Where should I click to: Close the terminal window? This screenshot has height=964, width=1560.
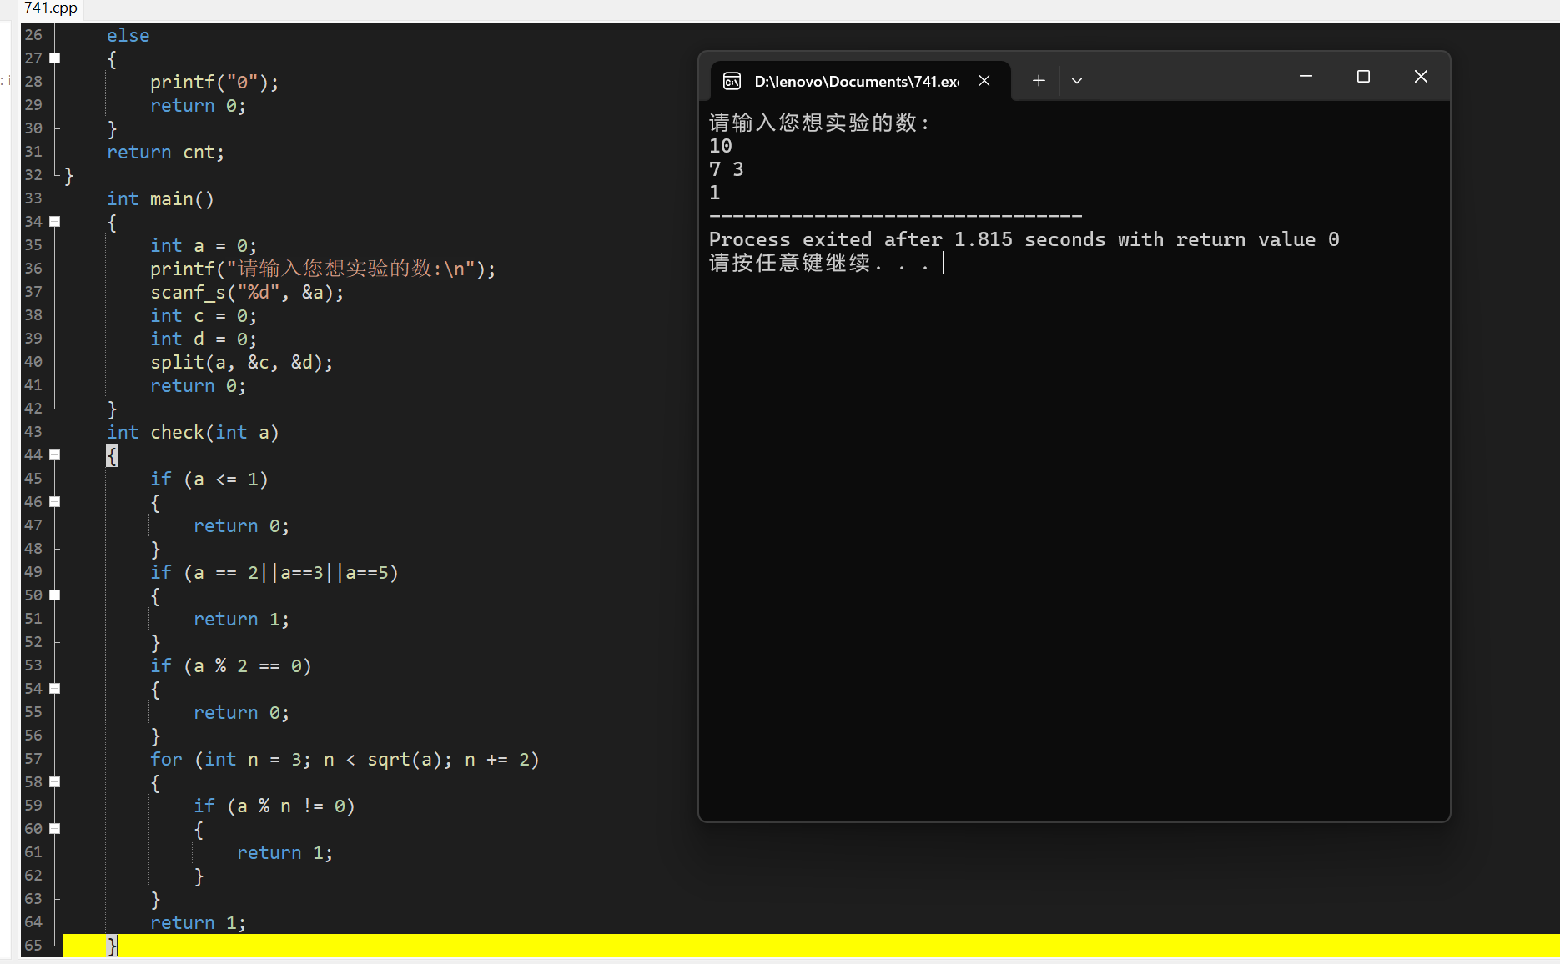click(x=1422, y=77)
